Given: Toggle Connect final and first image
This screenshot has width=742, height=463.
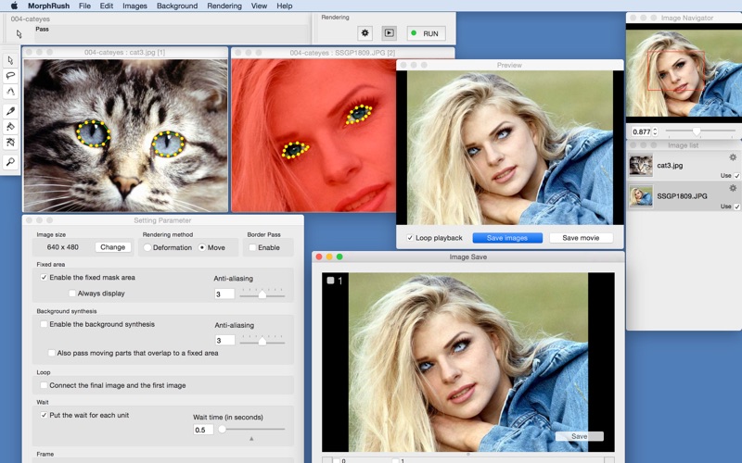Looking at the screenshot, I should click(x=44, y=385).
